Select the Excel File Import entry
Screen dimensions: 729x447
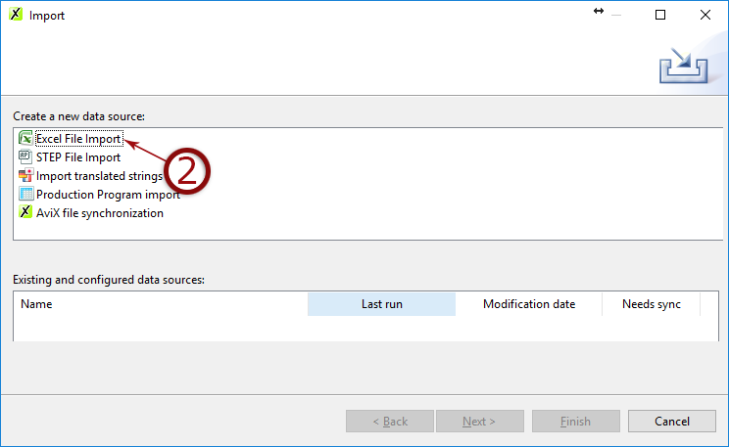click(x=78, y=139)
